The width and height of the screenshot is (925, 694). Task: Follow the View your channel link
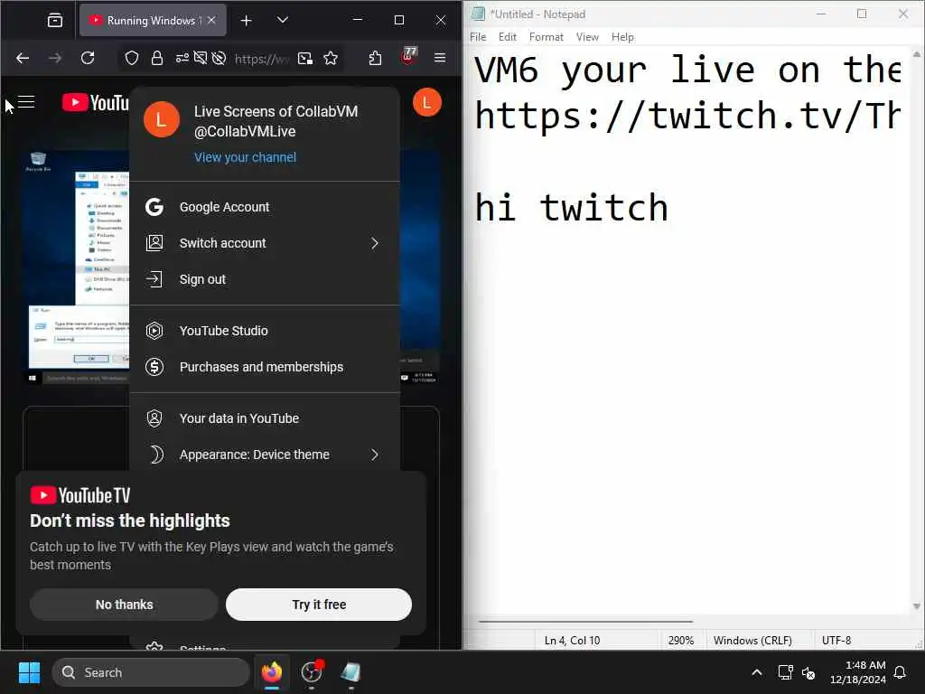click(246, 157)
